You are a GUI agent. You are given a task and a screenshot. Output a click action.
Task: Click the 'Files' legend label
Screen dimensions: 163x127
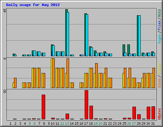159,25
